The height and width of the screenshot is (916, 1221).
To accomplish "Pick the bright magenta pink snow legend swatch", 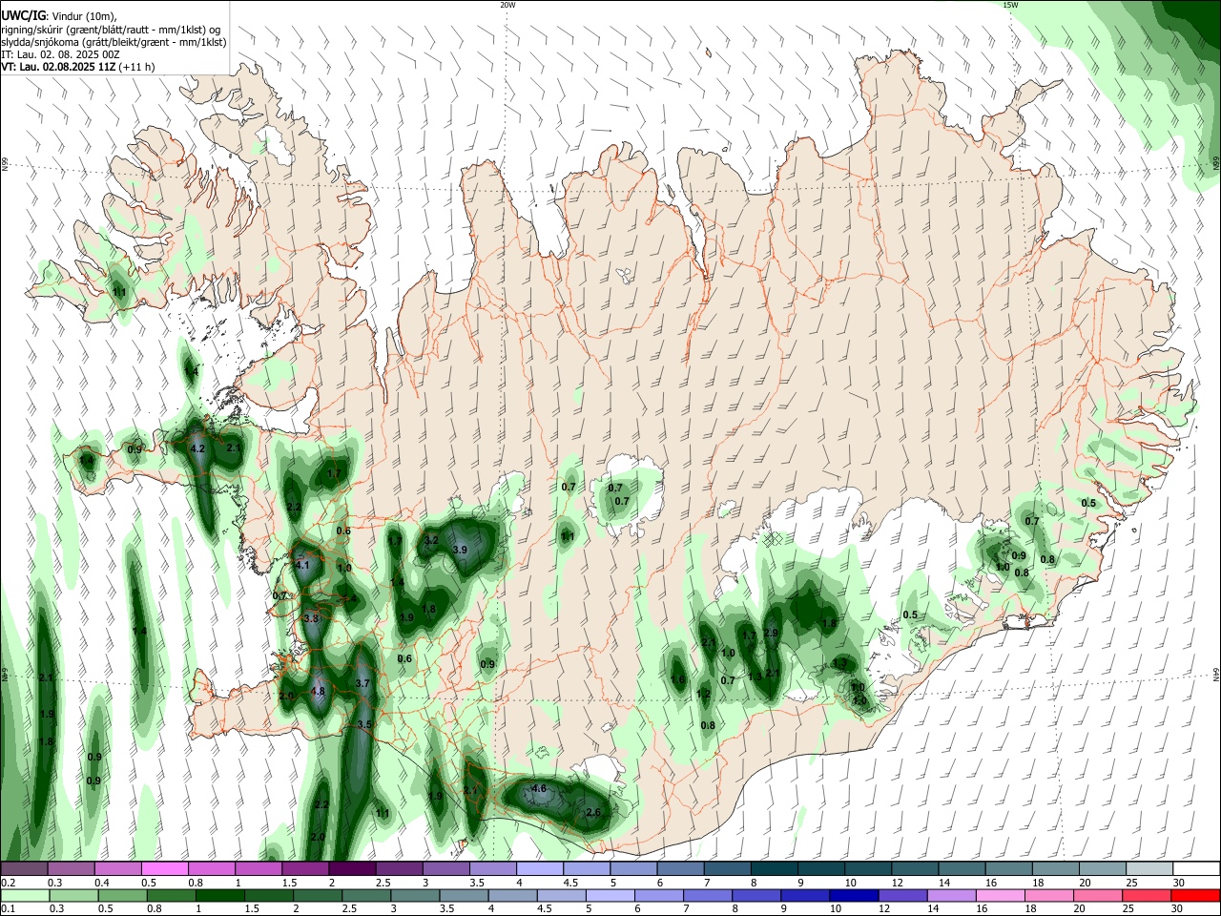I will [x=164, y=869].
